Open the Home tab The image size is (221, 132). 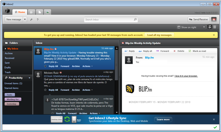[20, 12]
